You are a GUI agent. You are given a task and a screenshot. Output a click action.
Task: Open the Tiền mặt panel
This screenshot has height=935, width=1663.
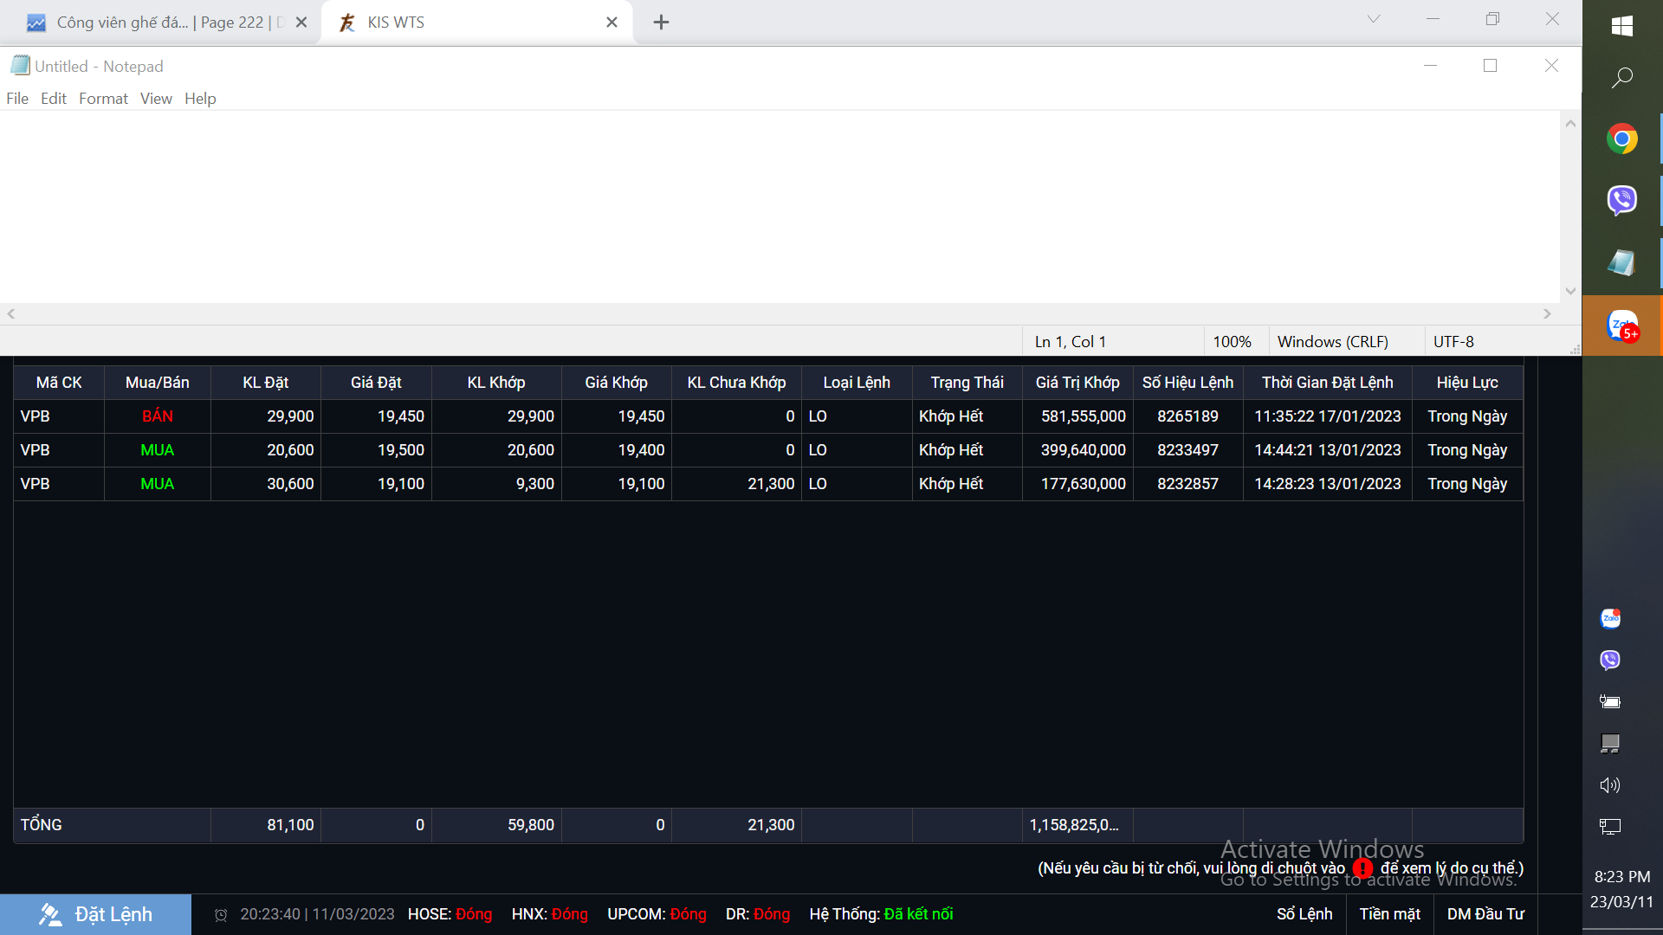(1389, 914)
